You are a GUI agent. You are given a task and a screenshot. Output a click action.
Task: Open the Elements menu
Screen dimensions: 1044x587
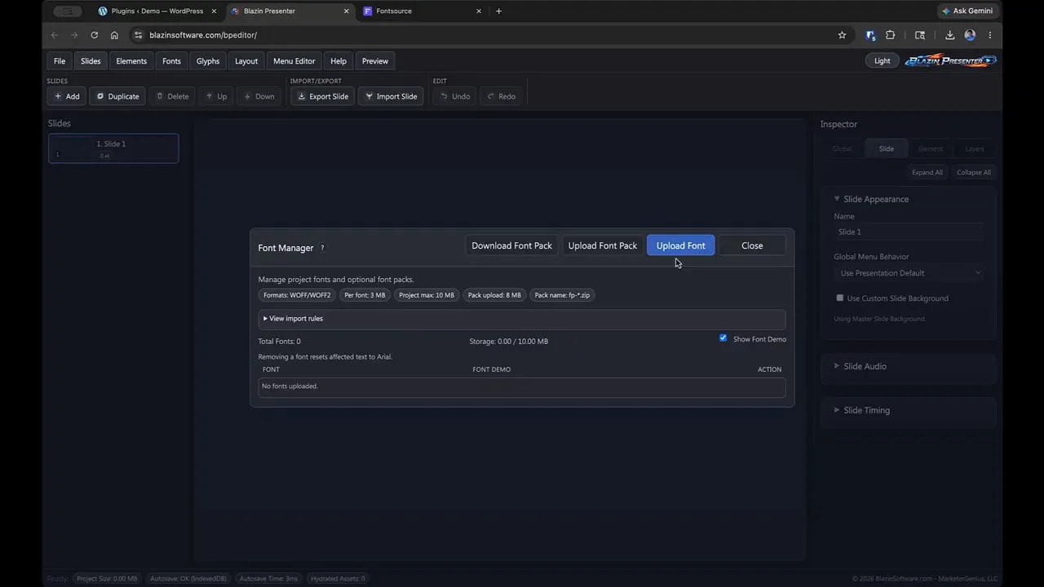[x=131, y=61]
